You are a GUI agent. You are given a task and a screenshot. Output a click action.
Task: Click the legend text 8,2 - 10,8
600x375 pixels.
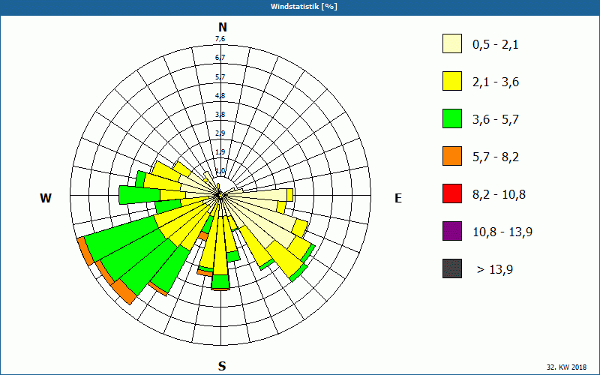(x=499, y=195)
